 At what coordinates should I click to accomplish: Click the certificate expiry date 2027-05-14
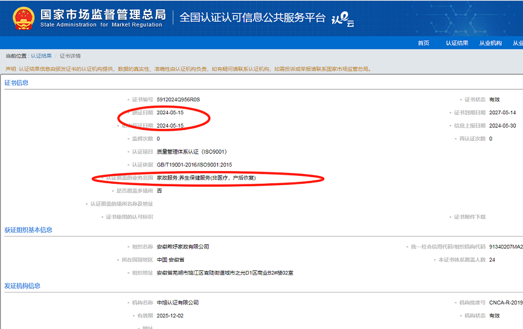coord(502,112)
